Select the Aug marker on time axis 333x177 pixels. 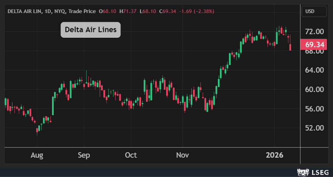(37, 155)
